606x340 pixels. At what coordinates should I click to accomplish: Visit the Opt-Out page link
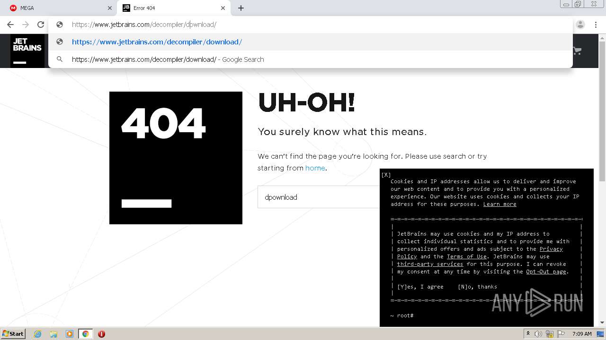click(x=546, y=272)
